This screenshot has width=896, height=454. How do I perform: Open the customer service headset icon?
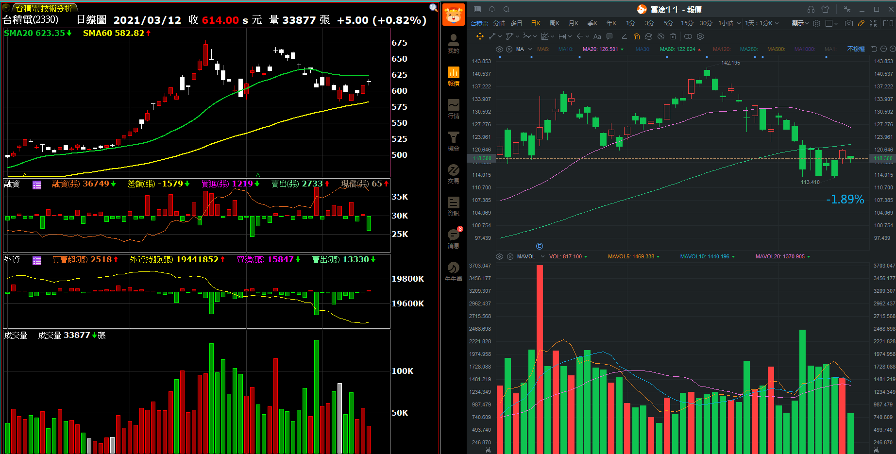(x=811, y=9)
